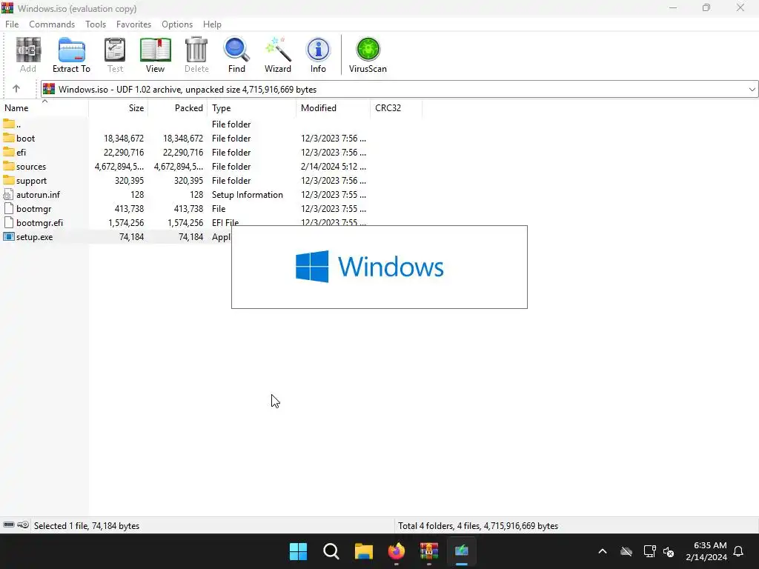Open the Help menu
This screenshot has width=759, height=569.
(x=212, y=24)
